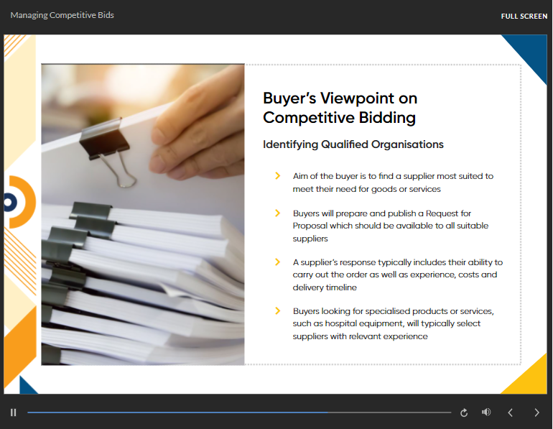The image size is (553, 429).
Task: Go to the previous slide
Action: click(511, 412)
